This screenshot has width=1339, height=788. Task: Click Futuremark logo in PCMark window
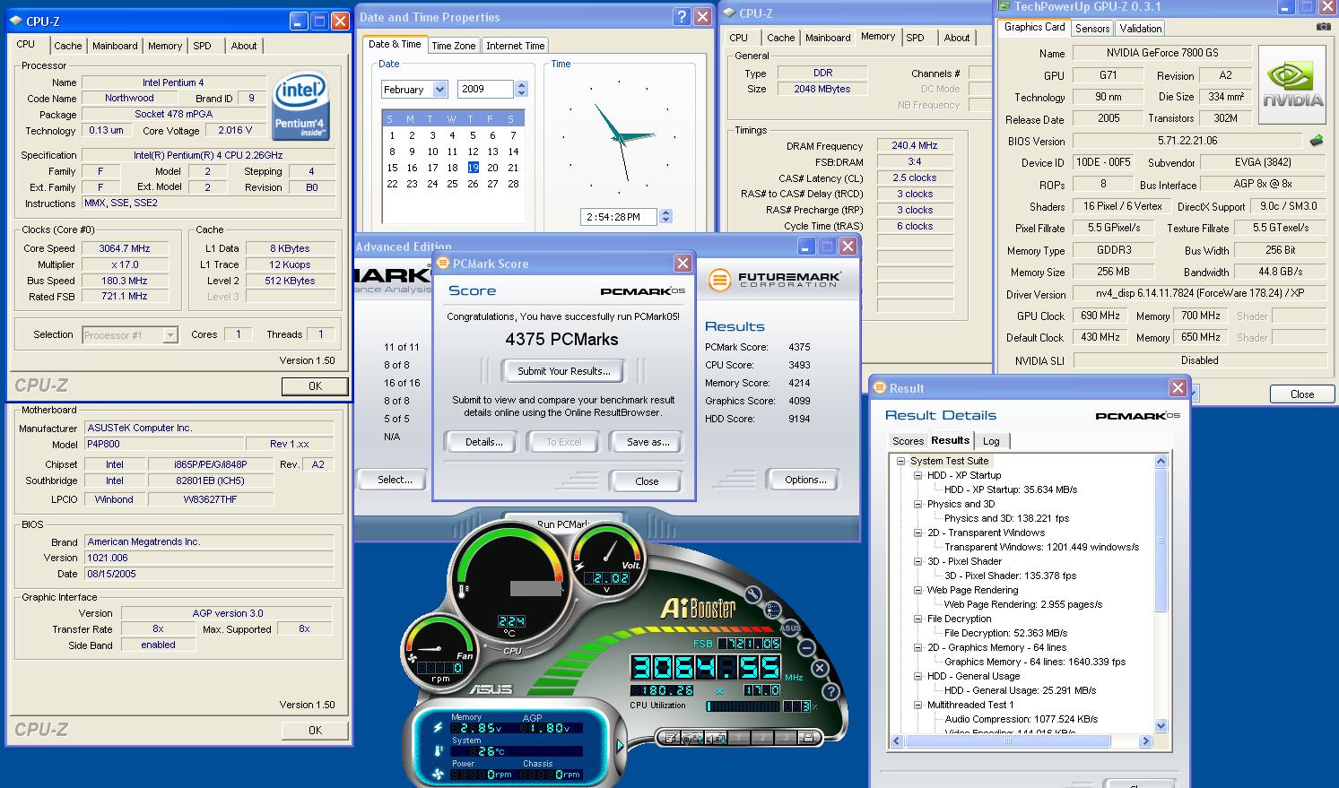[x=774, y=280]
